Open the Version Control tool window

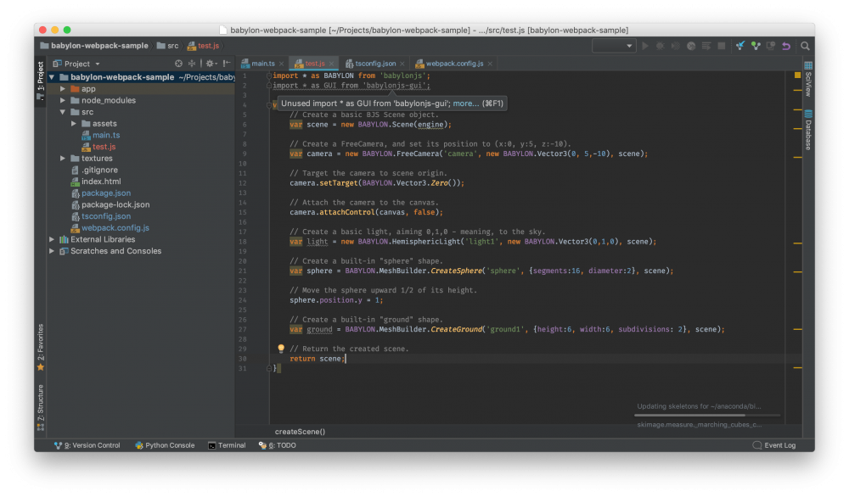[87, 445]
